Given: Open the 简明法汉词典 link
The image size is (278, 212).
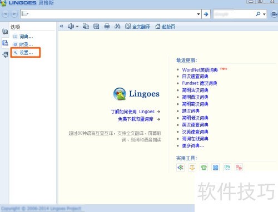Looking at the screenshot, I should [x=195, y=90].
